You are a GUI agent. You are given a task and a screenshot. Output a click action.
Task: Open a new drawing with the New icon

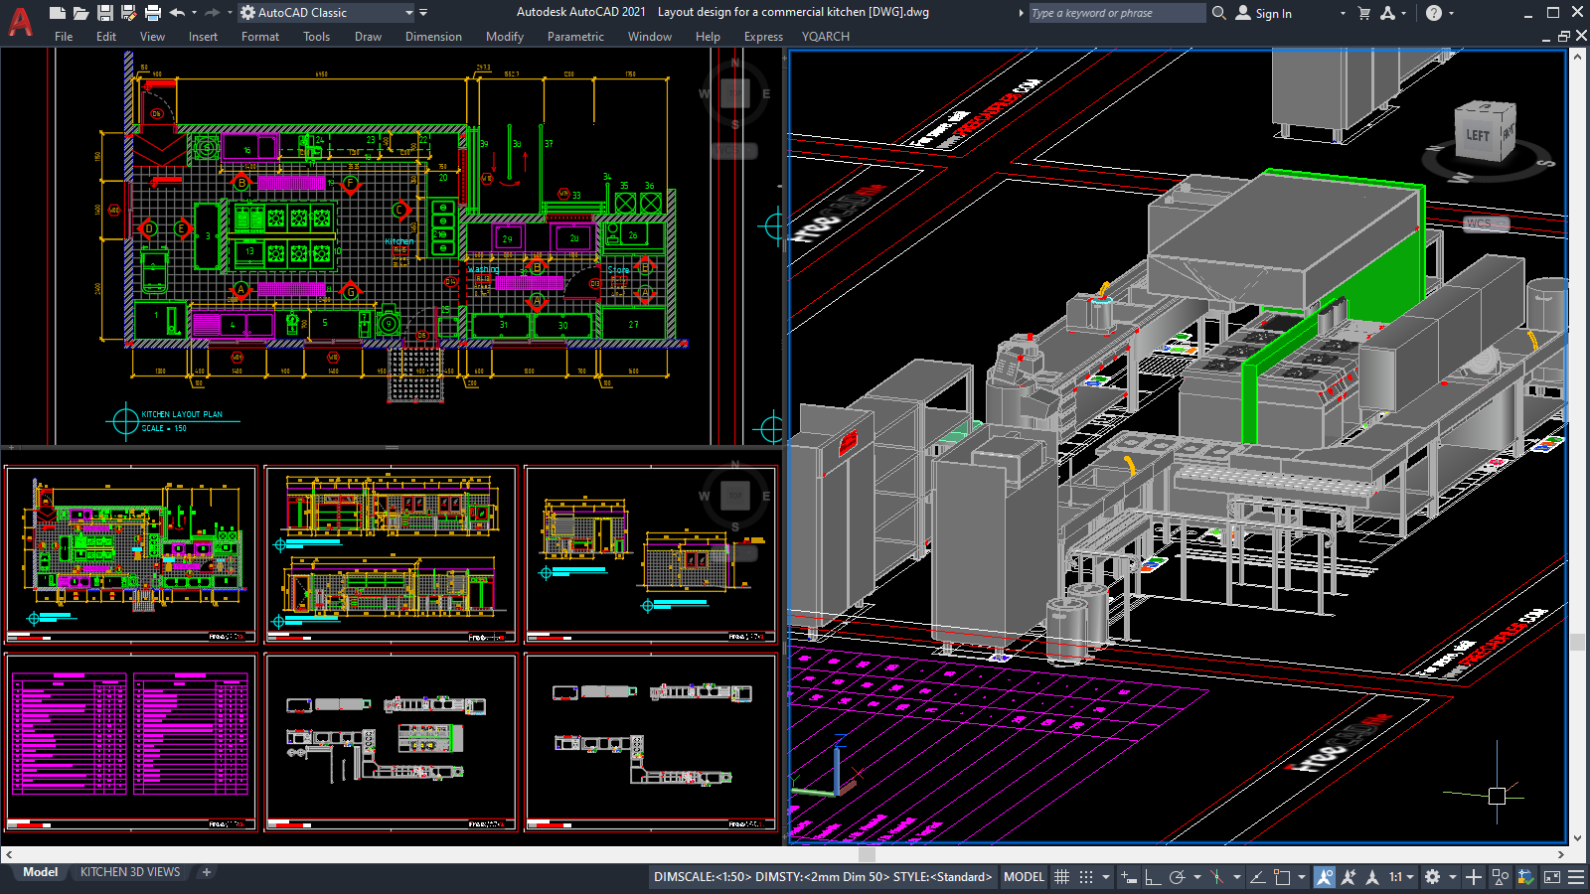(58, 12)
